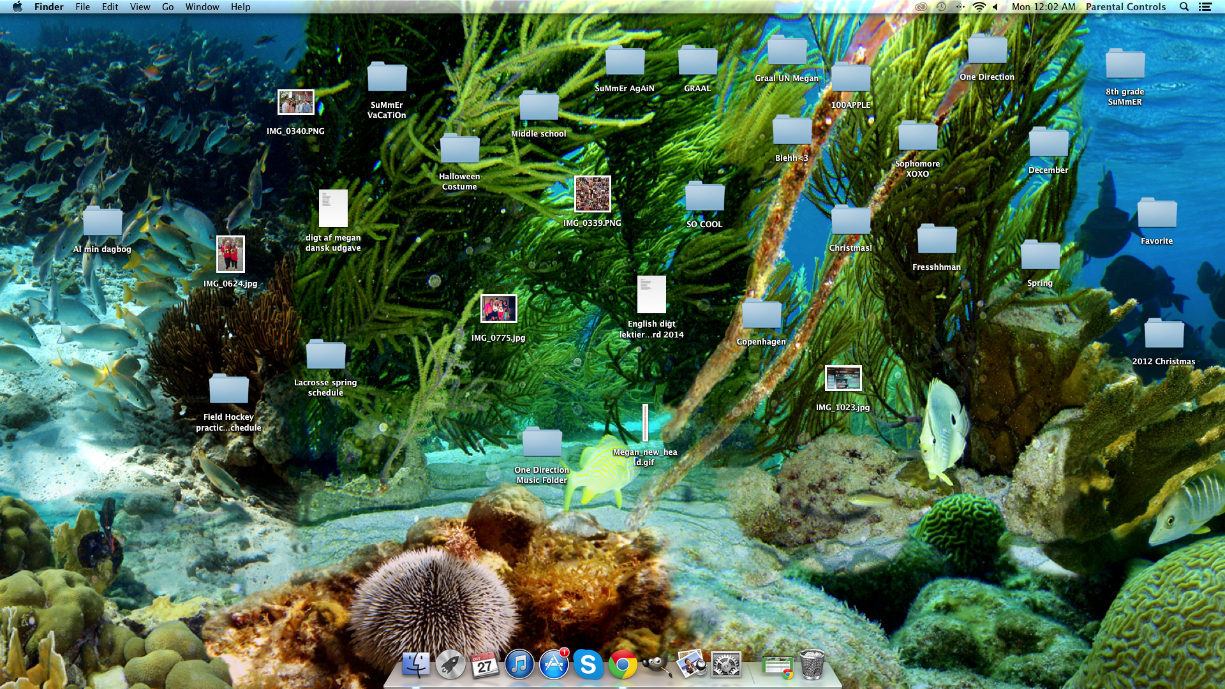Click the Wi-Fi status menu icon
Viewport: 1225px width, 689px height.
coord(979,7)
